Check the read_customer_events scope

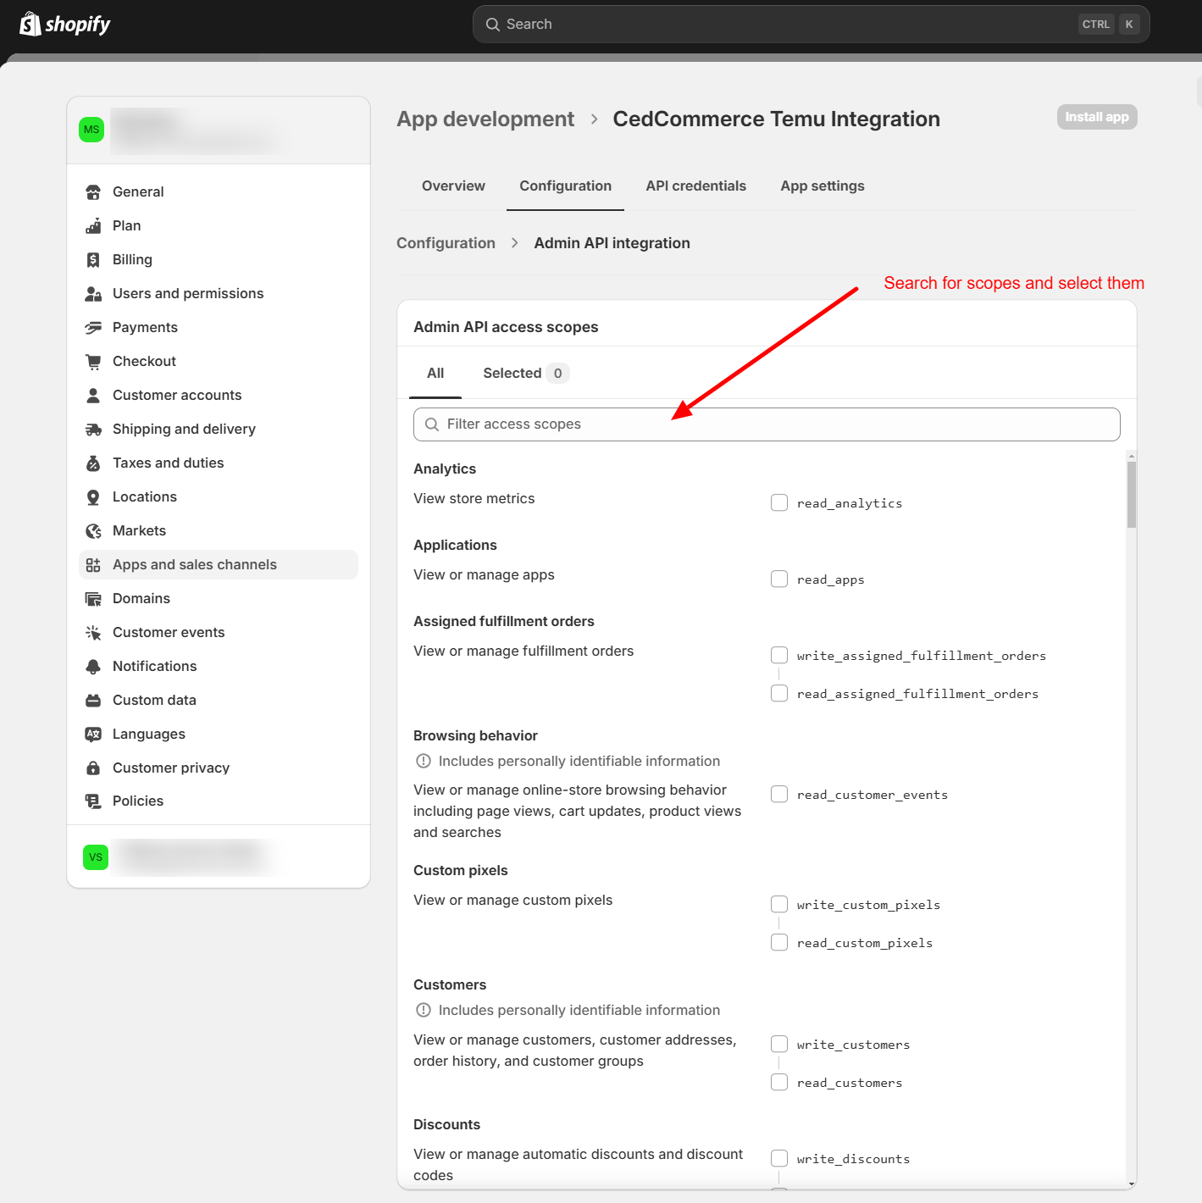[x=779, y=795]
